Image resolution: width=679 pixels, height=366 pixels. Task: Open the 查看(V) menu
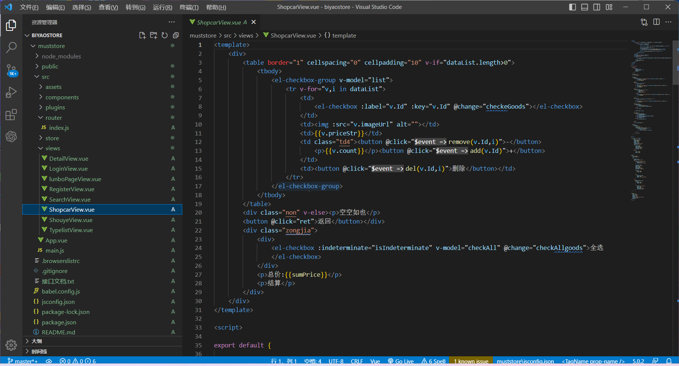point(108,7)
